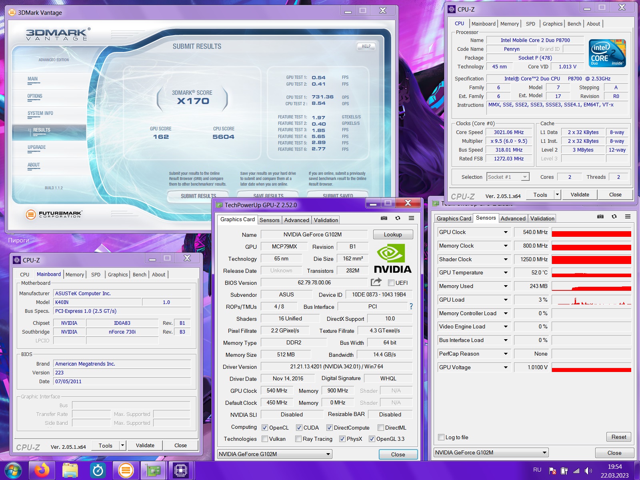640x480 pixels.
Task: Switch to the 3DMark Vantage taskbar icon
Action: click(x=126, y=470)
